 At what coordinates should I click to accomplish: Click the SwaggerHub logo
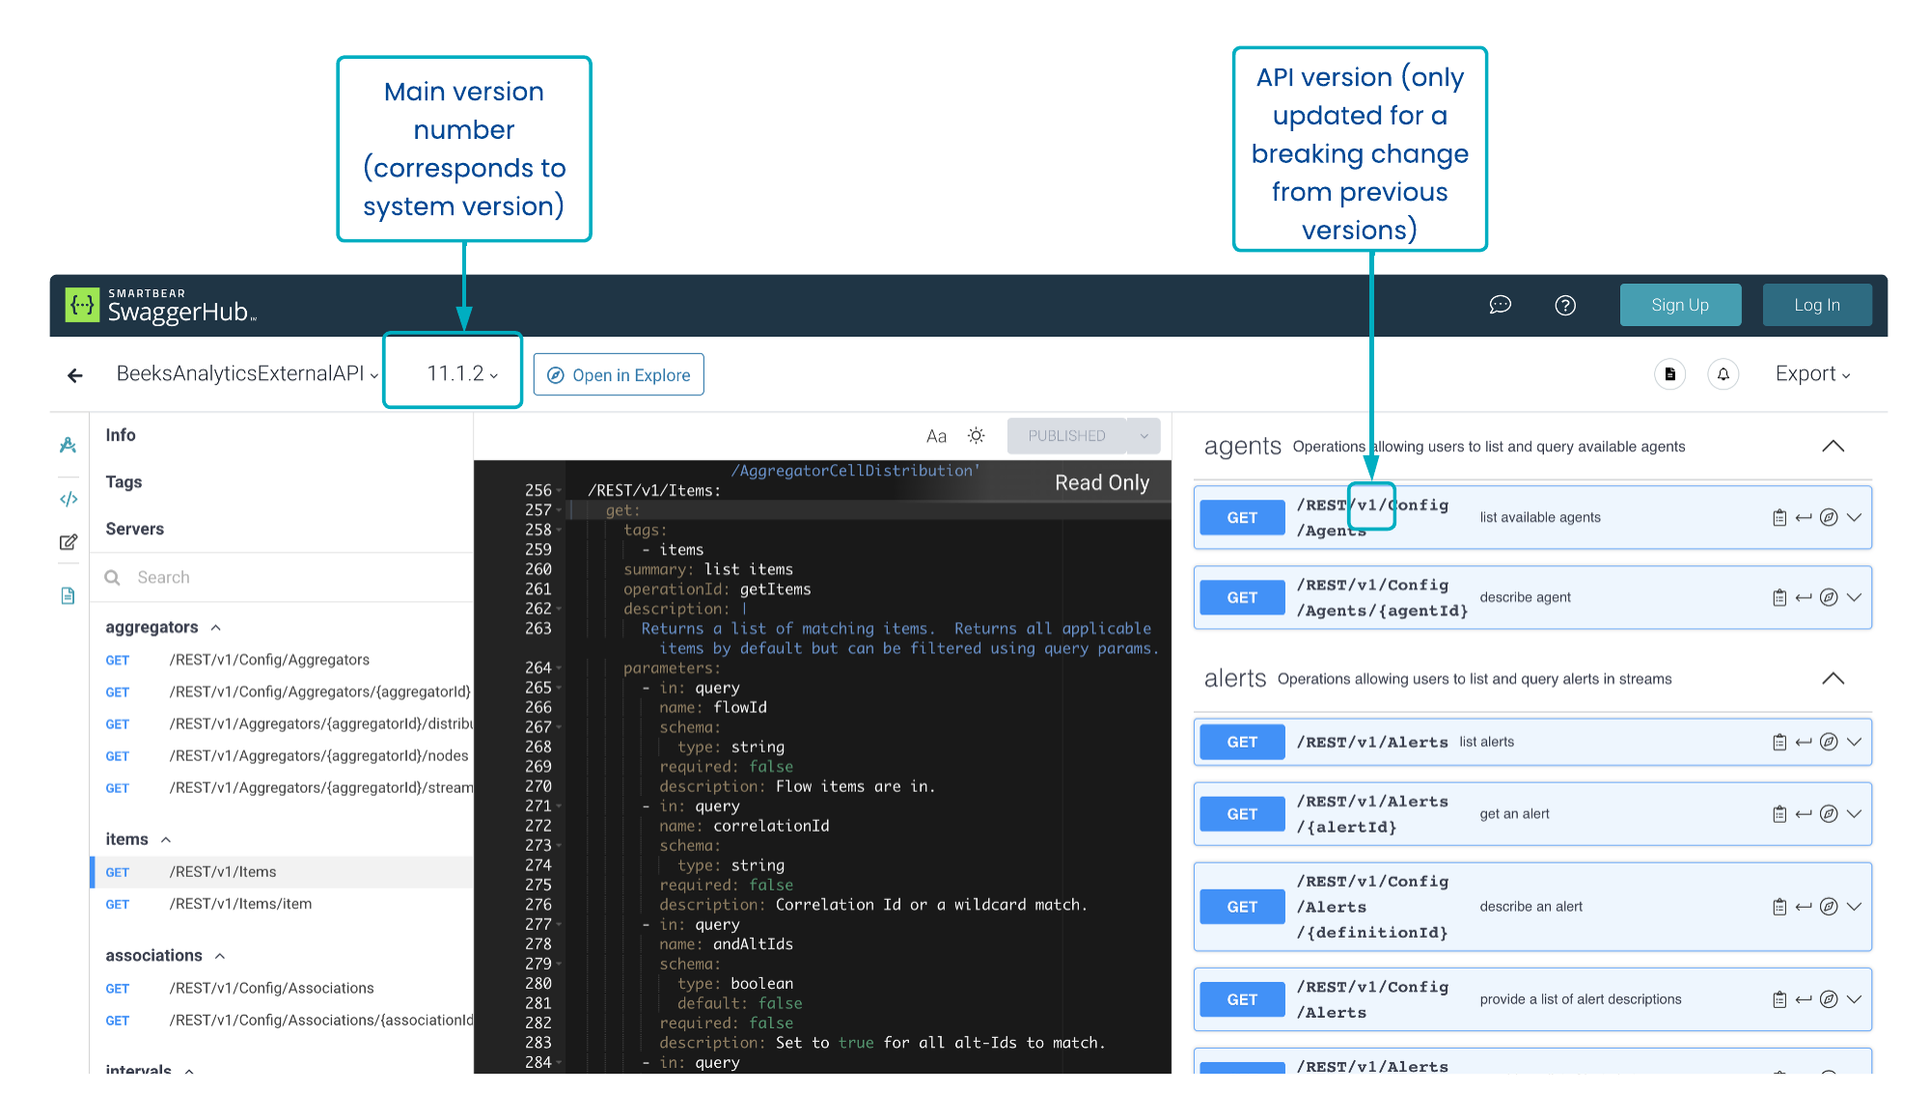pyautogui.click(x=161, y=305)
